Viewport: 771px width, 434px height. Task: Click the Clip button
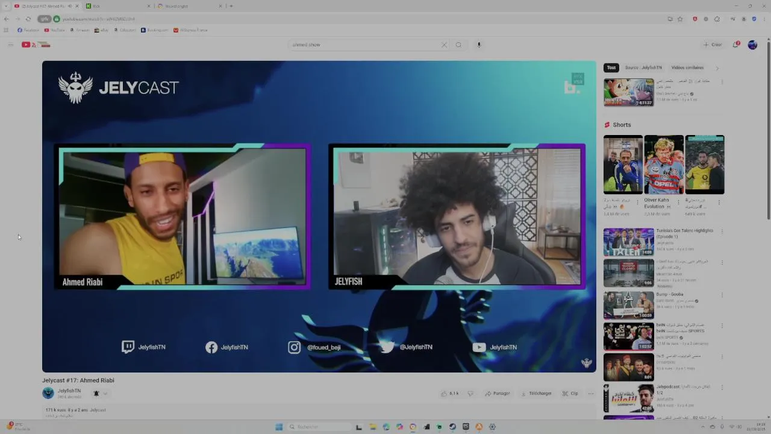click(570, 394)
